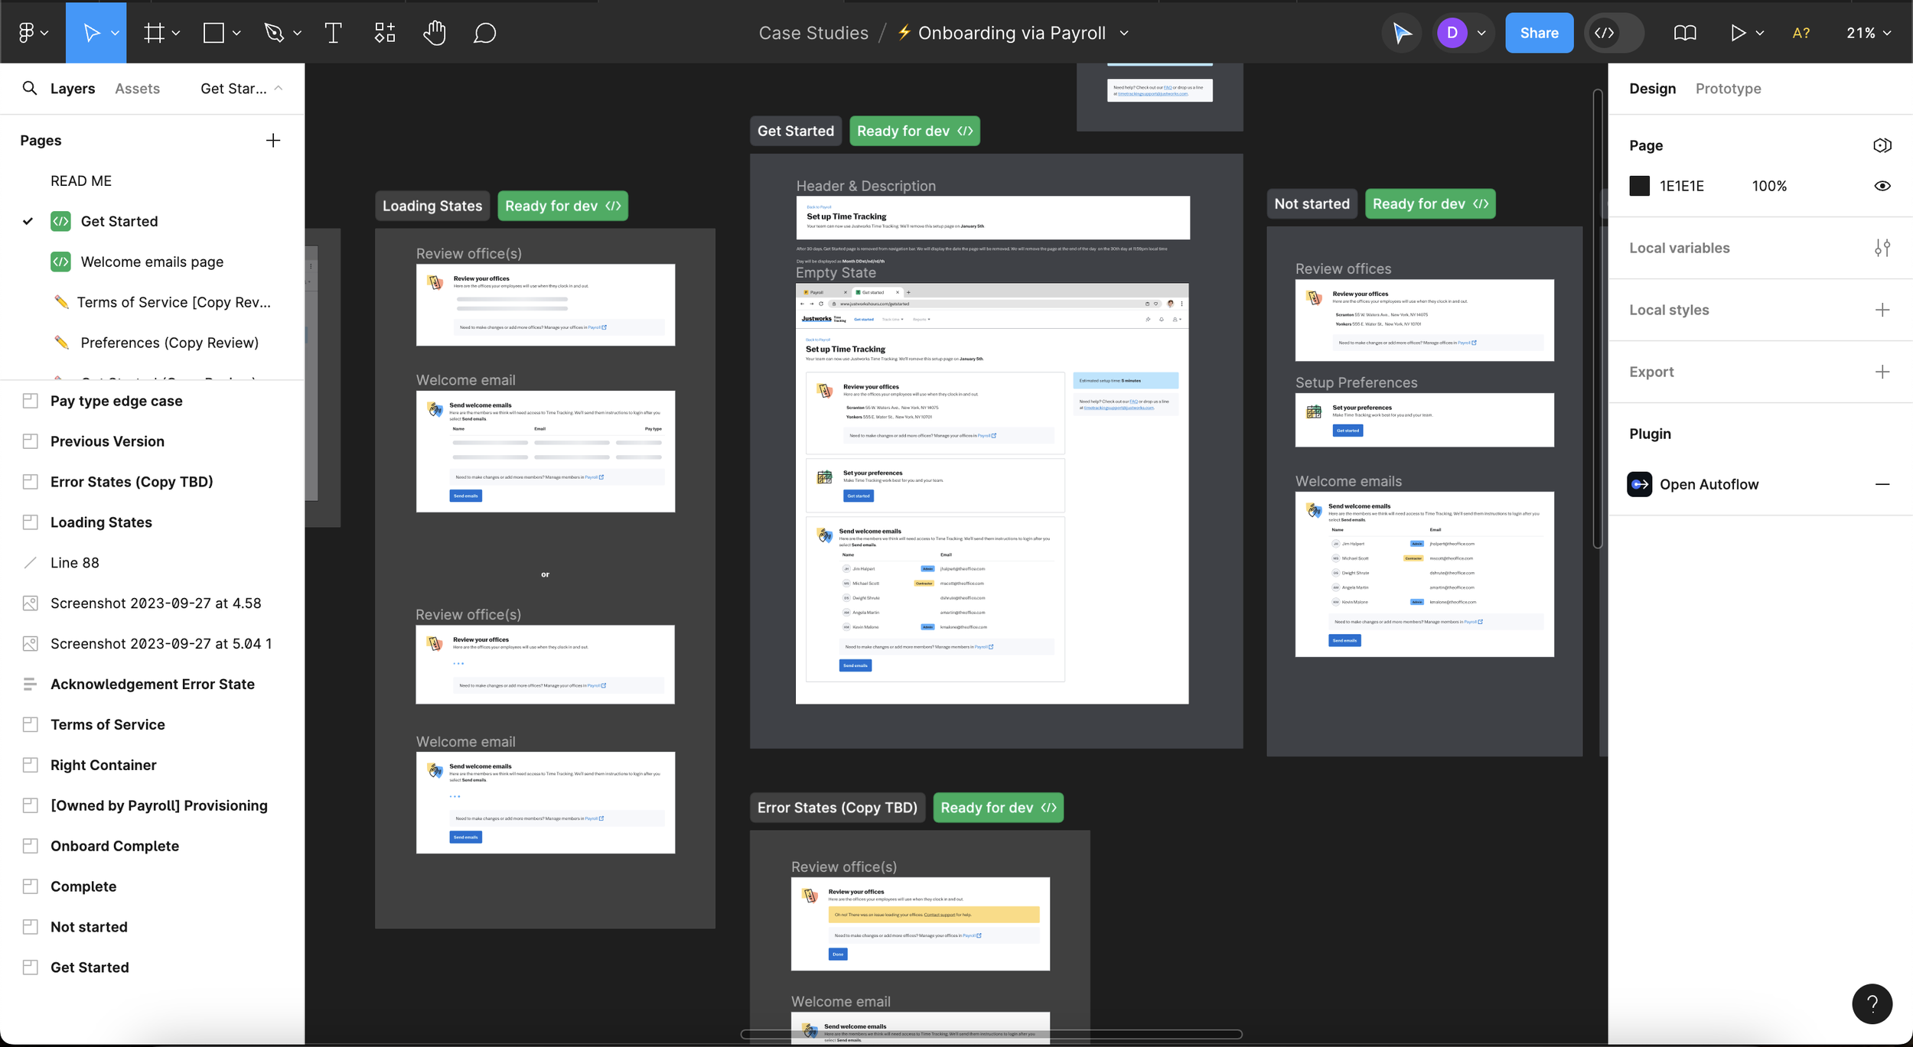Open the Figma main menu icon
1913x1047 pixels.
point(27,33)
